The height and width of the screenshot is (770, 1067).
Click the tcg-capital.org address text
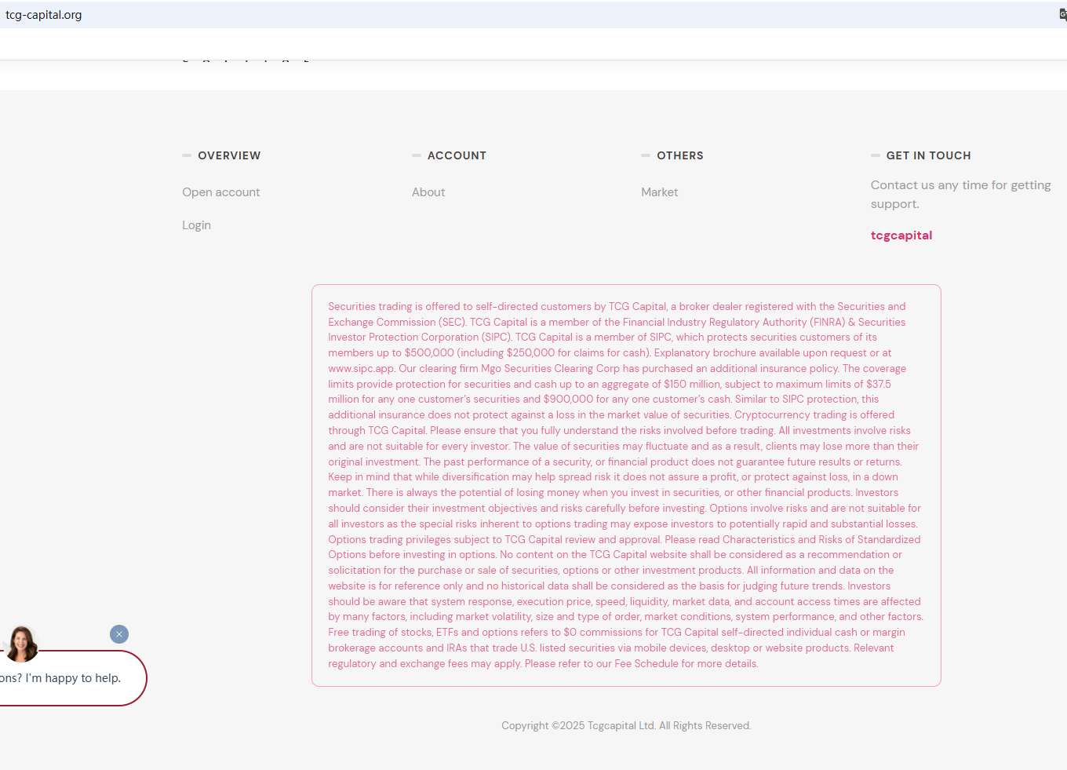point(44,15)
